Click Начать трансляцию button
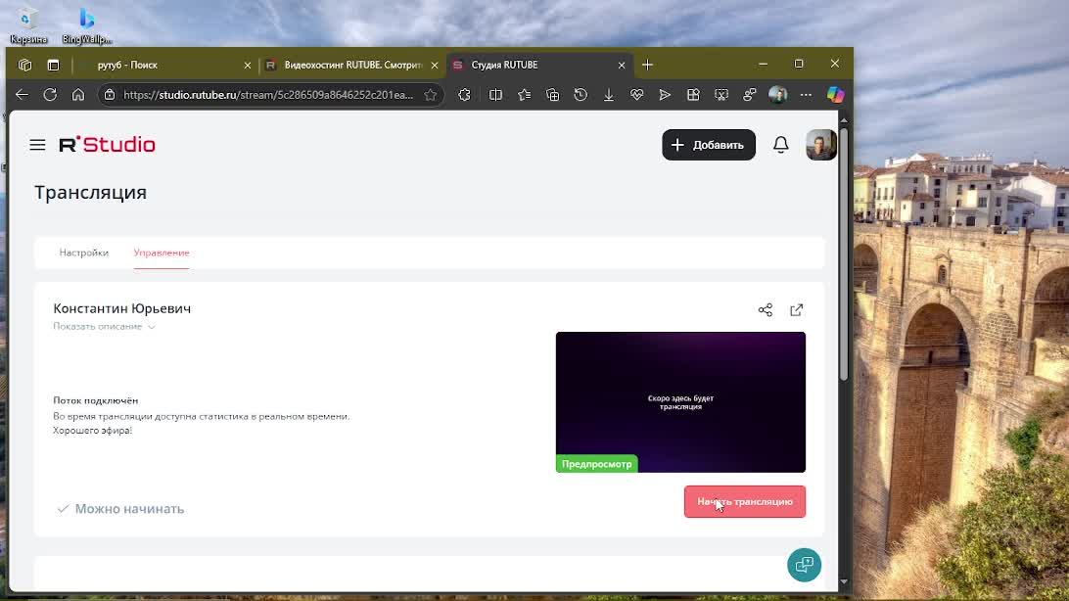 744,501
